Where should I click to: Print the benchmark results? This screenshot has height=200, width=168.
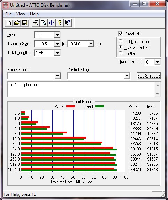[36, 23]
